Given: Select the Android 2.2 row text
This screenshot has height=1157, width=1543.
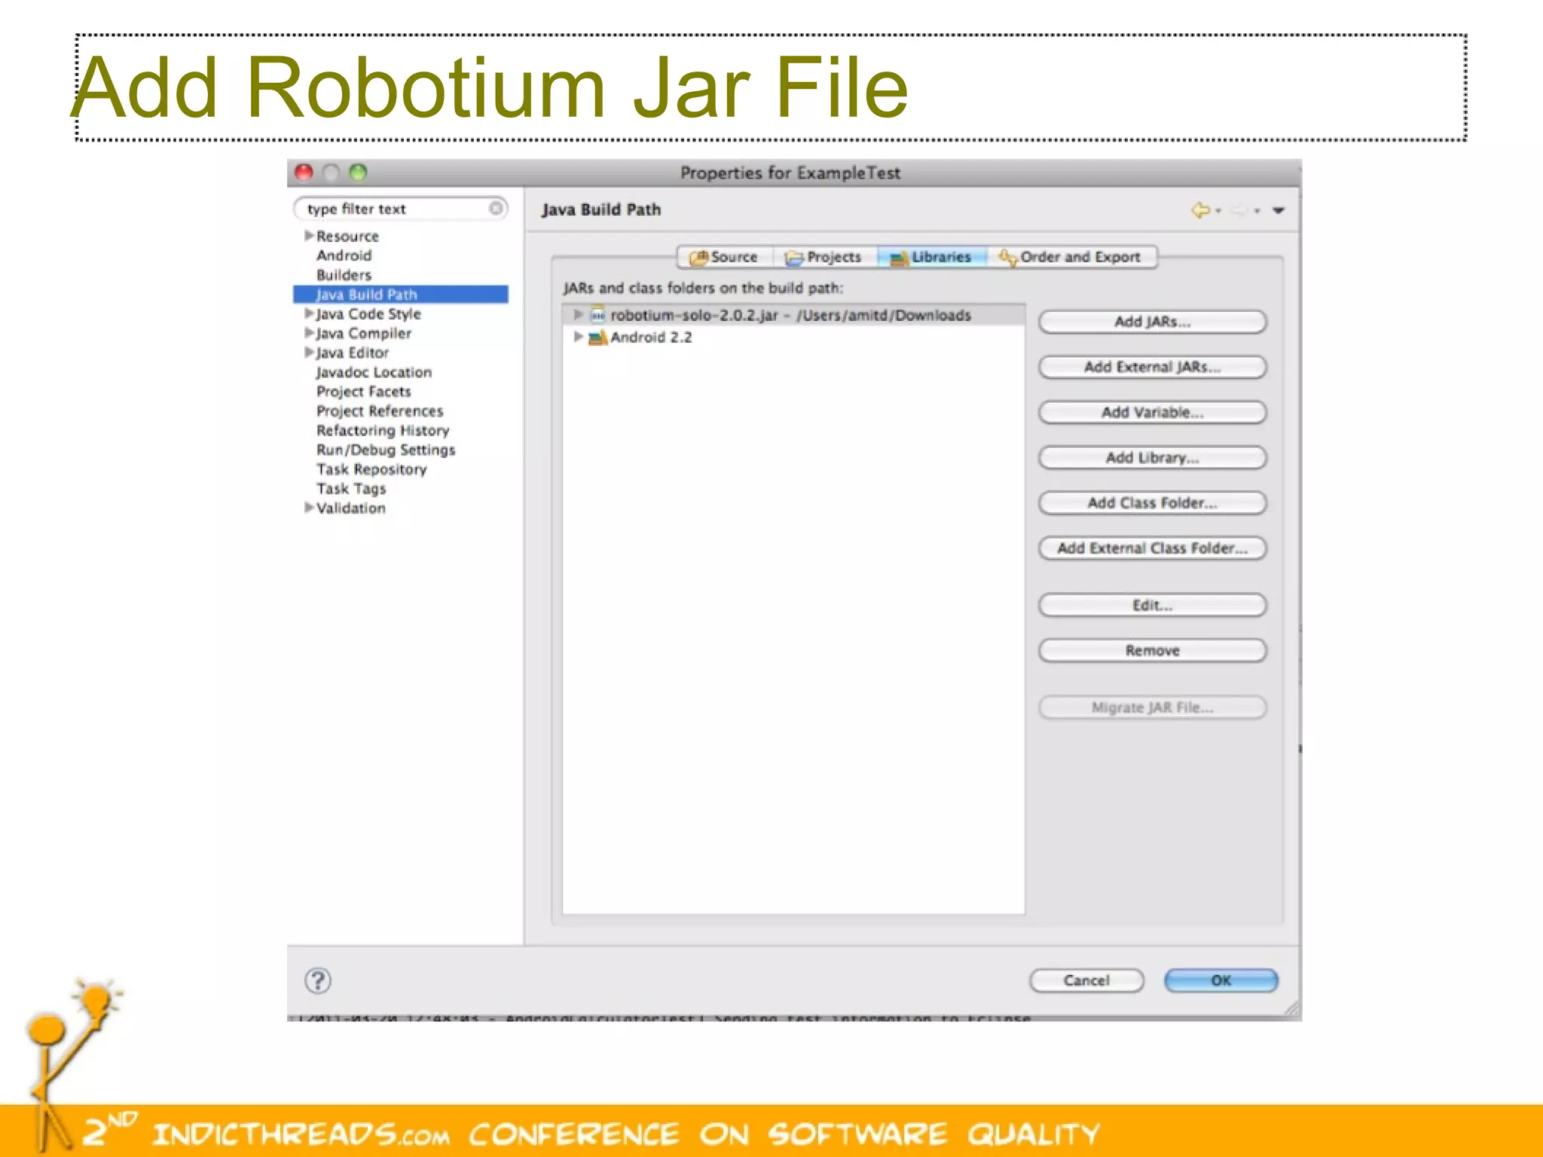Looking at the screenshot, I should [651, 337].
